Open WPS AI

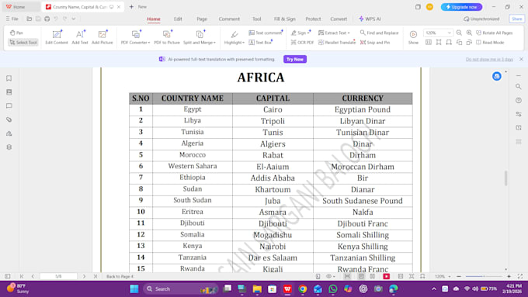[370, 19]
